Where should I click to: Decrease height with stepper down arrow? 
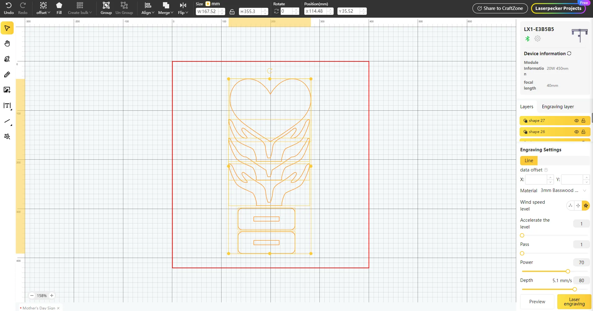pos(265,13)
